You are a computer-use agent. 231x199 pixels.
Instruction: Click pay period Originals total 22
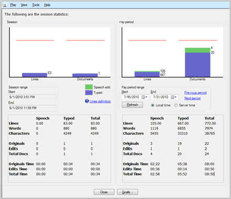pyautogui.click(x=207, y=143)
